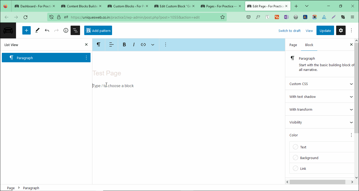This screenshot has width=359, height=191.
Task: Select Paragraph block in List View
Action: (x=46, y=58)
